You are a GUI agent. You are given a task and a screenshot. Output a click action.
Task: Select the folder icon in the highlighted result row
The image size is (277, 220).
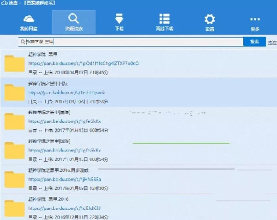pos(14,93)
